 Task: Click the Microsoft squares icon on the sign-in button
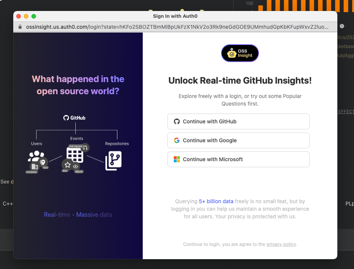[x=177, y=159]
